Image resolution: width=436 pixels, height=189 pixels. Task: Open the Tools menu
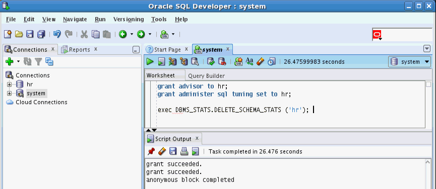(159, 19)
